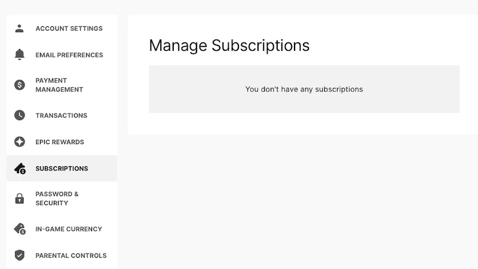Click the tag icon beside Subscriptions
The height and width of the screenshot is (269, 478).
(20, 169)
